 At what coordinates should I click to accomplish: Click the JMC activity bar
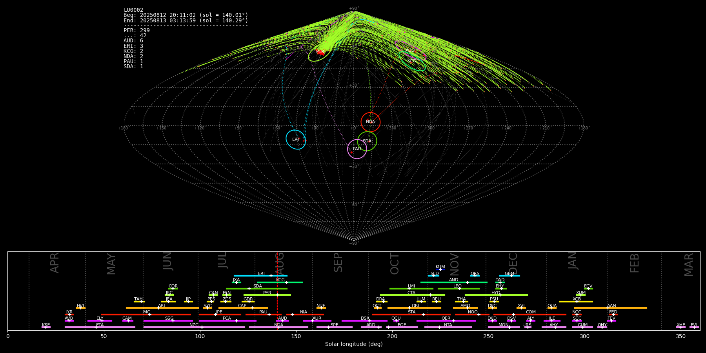[x=146, y=314]
